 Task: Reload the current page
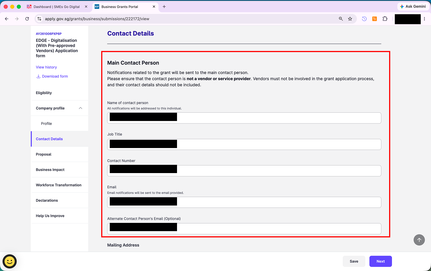pos(27,19)
